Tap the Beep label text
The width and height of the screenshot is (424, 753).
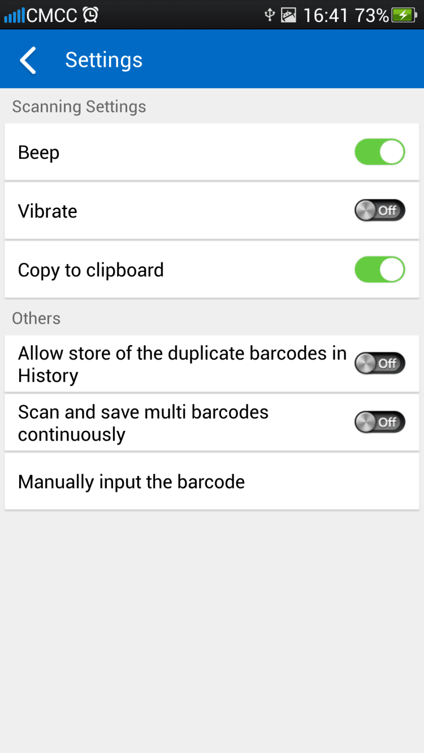click(x=38, y=153)
